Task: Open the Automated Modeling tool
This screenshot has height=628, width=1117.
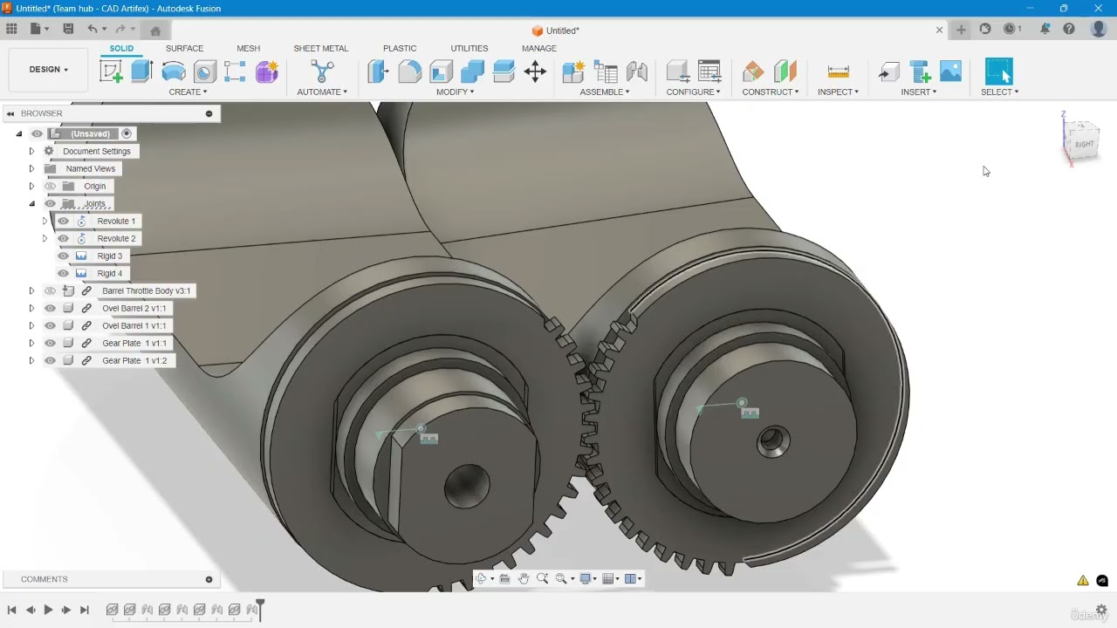Action: [x=322, y=72]
